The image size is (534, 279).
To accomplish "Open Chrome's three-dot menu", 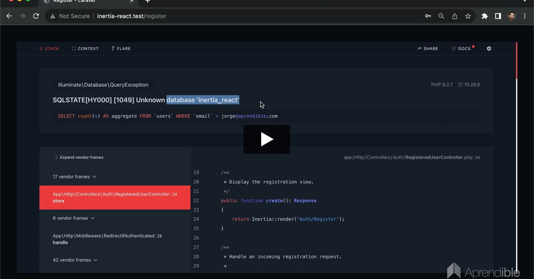I will [x=525, y=16].
